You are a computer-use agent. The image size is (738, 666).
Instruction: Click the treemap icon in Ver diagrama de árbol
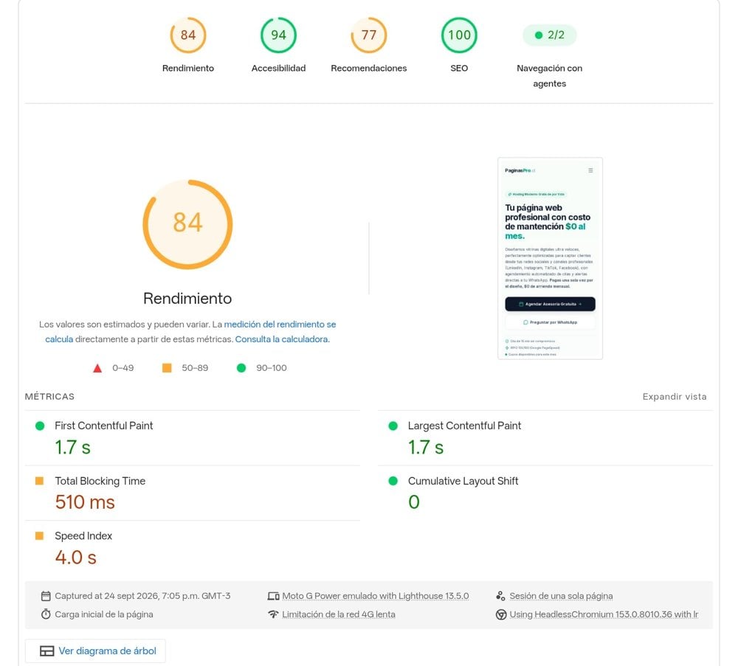coord(47,651)
